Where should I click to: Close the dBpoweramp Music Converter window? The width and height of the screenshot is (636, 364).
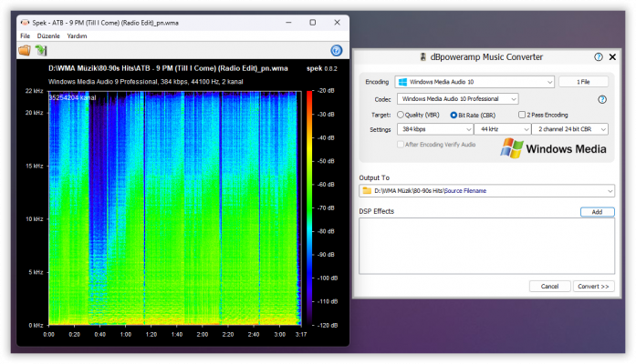click(x=612, y=57)
